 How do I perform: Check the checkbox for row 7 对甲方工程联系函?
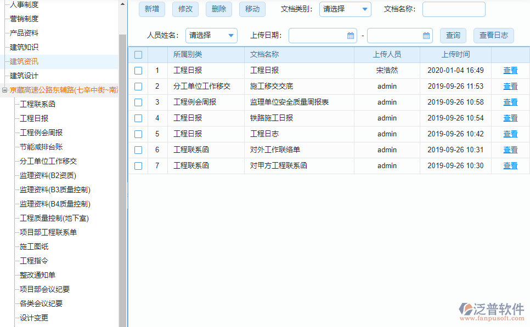(x=138, y=165)
